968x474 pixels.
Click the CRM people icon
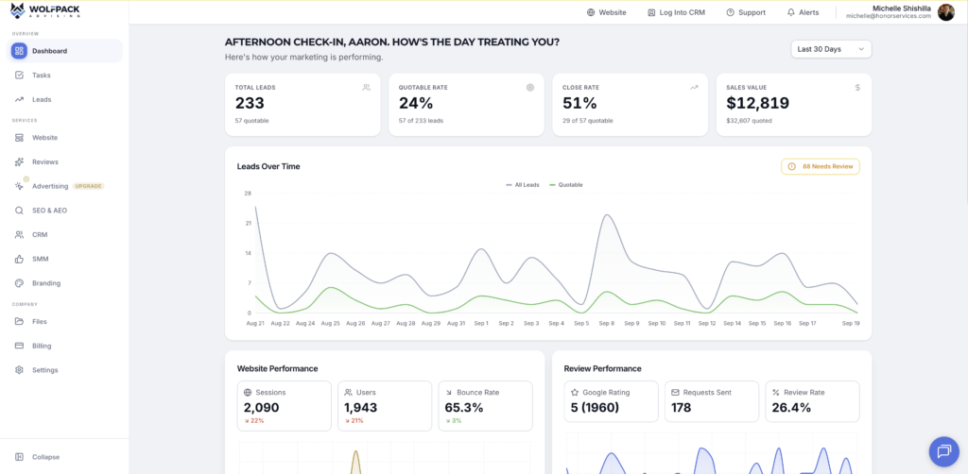19,235
